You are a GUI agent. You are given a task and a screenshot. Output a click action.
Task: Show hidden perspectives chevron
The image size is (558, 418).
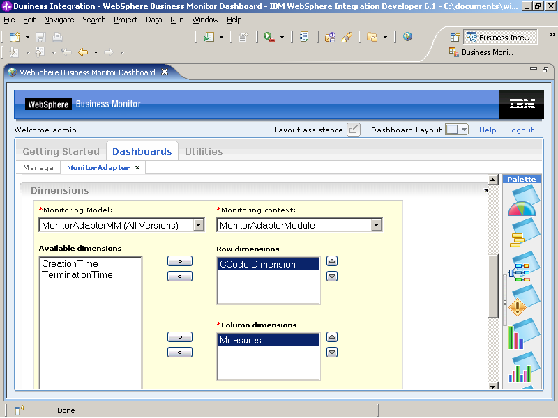pyautogui.click(x=552, y=34)
